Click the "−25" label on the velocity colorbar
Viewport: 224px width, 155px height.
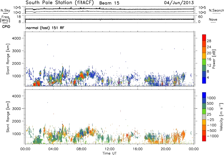click(x=211, y=119)
